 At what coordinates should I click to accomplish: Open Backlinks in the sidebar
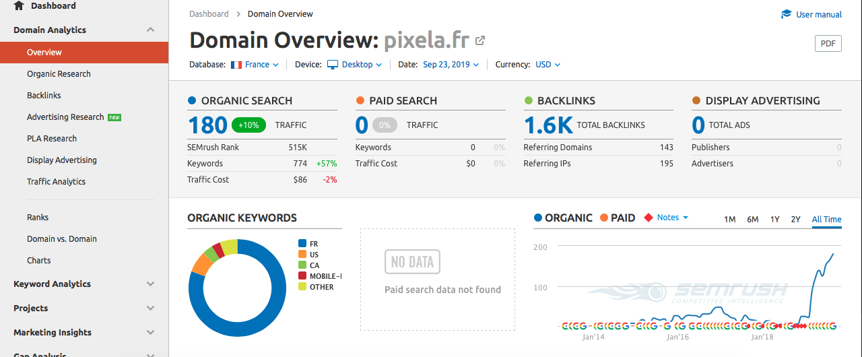tap(44, 96)
